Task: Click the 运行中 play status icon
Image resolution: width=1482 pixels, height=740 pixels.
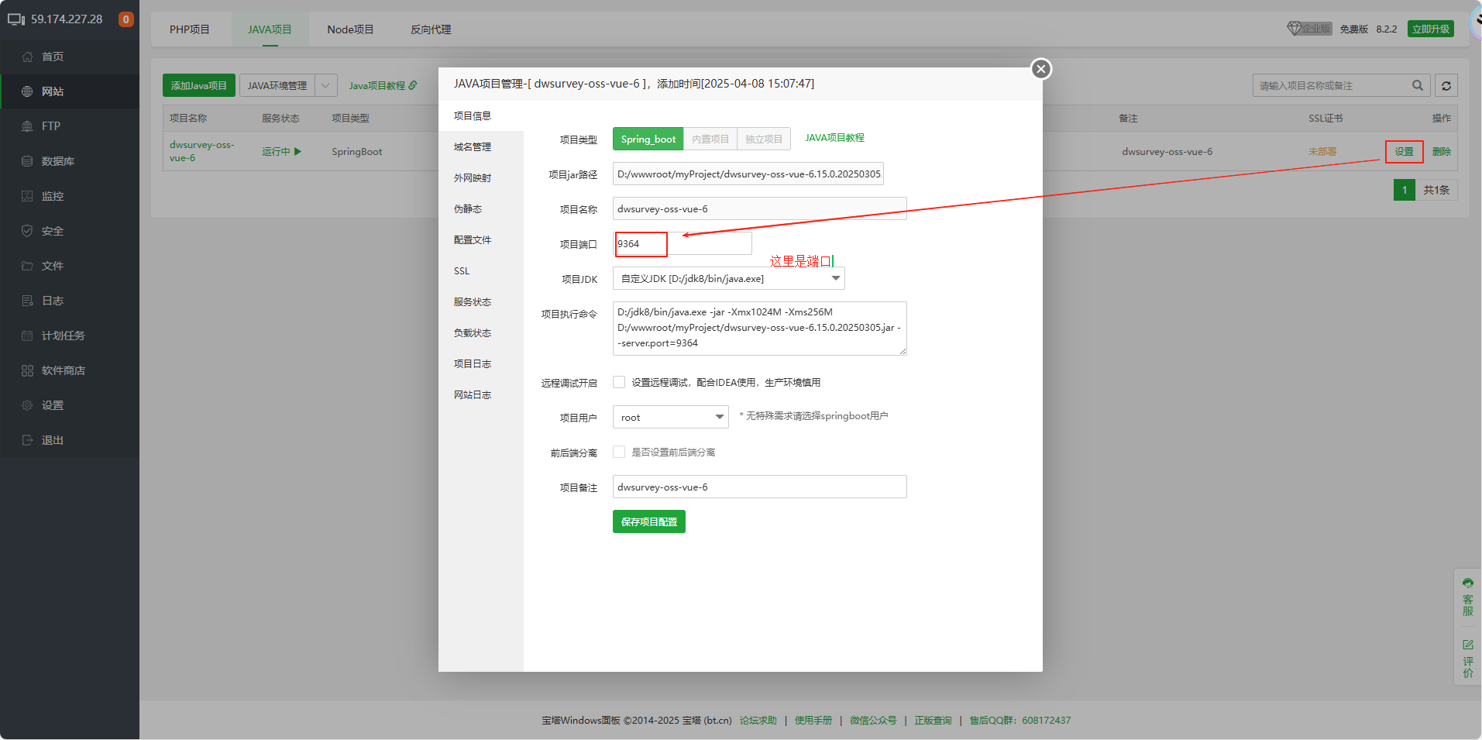Action: coord(297,152)
